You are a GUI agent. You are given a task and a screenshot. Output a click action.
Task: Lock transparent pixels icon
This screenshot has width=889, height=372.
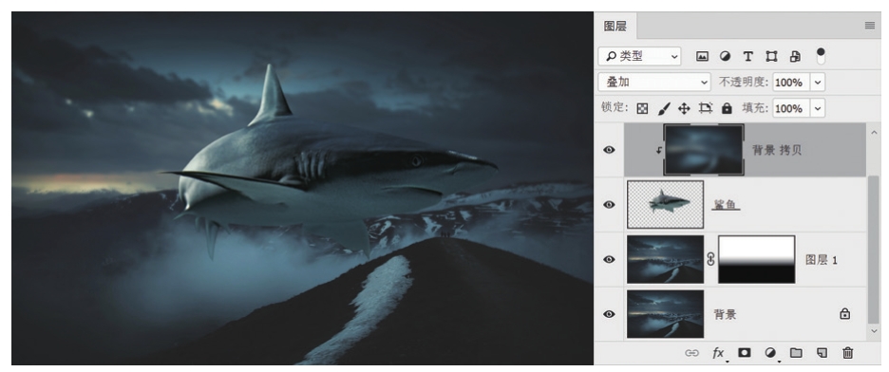pyautogui.click(x=642, y=108)
